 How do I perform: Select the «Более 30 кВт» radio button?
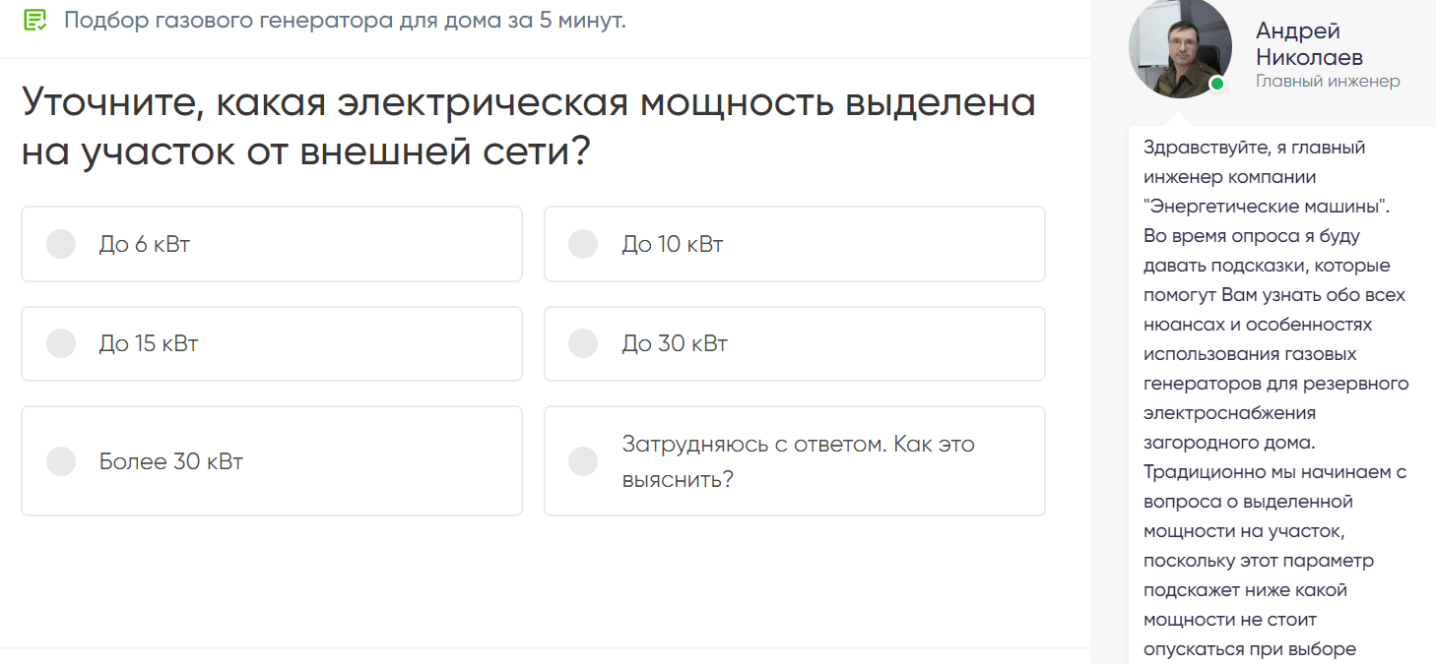point(61,460)
